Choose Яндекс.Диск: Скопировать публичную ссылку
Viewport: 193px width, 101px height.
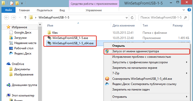click(144, 84)
